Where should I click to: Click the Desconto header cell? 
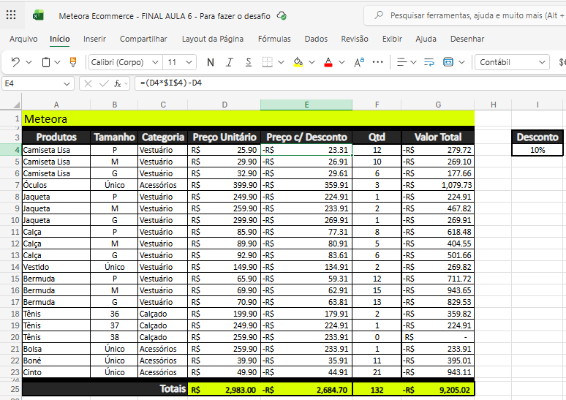(x=537, y=137)
